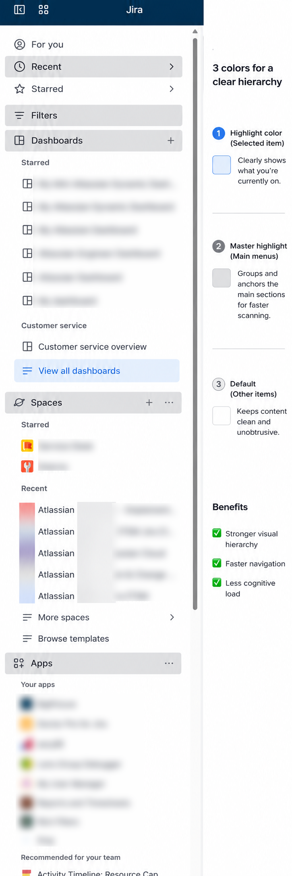Click the Faster navigation green checkmark
This screenshot has height=876, width=292.
[x=217, y=563]
